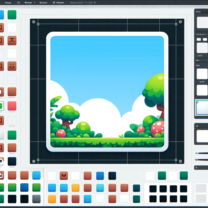Click the circular icon after the first top-bar label
This screenshot has width=208, height=208.
pos(19,2)
